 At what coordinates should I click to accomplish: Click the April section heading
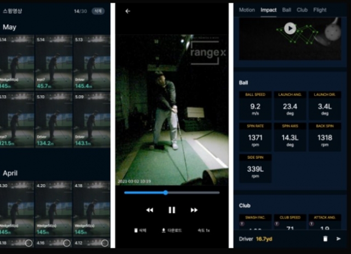click(x=10, y=173)
